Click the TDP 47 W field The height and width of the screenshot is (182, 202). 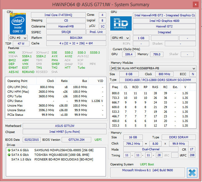click(21, 43)
